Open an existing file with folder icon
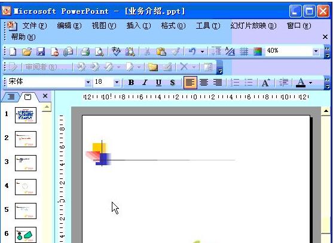Screen dimensions: 333x243 [x=27, y=51]
